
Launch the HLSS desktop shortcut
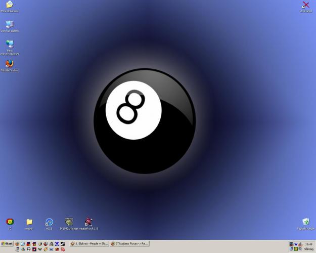49,222
